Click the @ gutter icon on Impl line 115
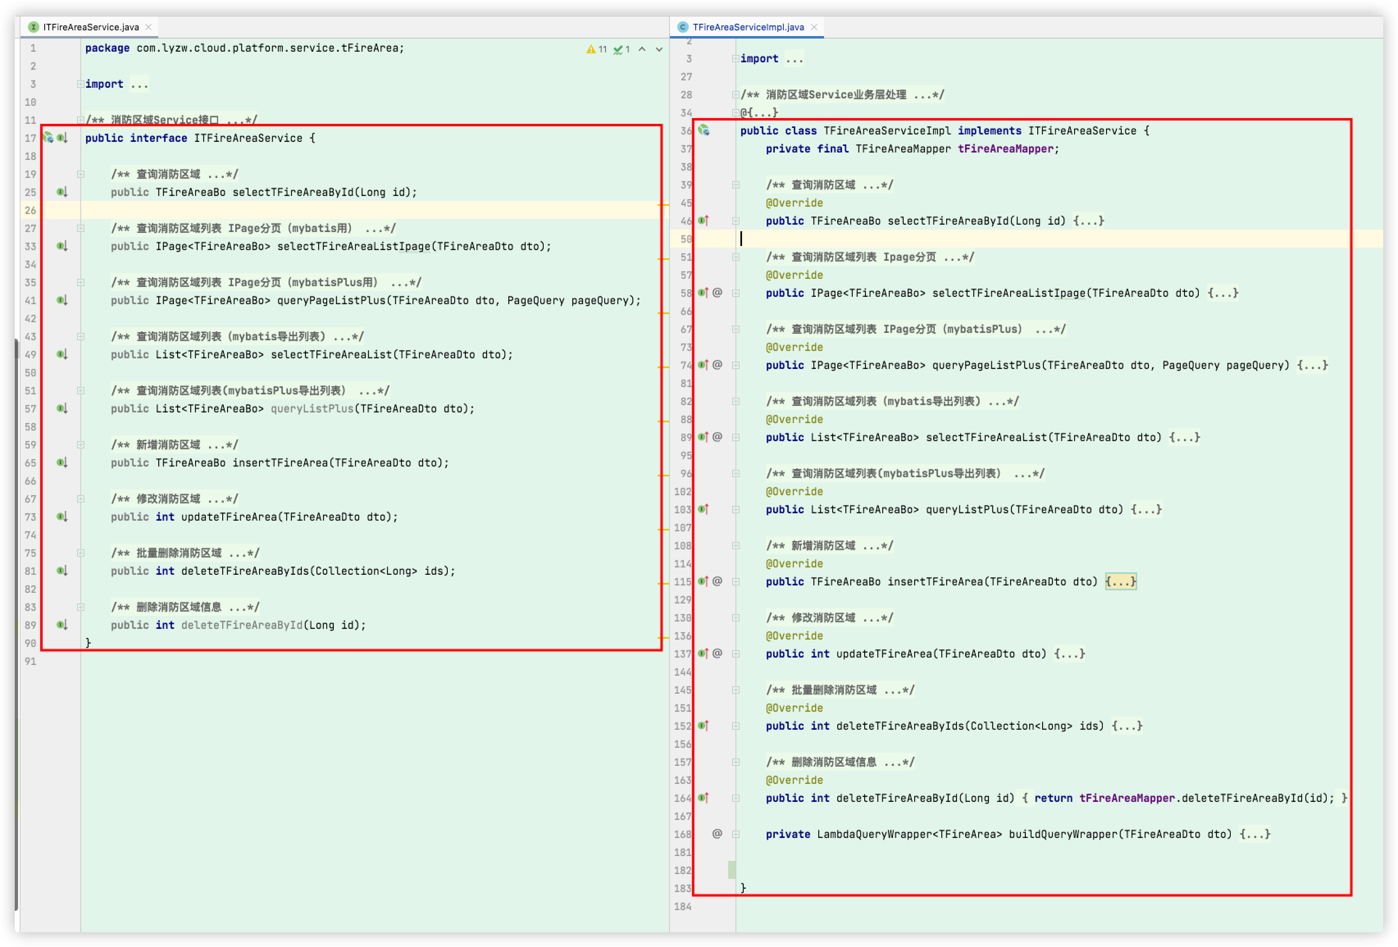1398x947 pixels. [717, 582]
